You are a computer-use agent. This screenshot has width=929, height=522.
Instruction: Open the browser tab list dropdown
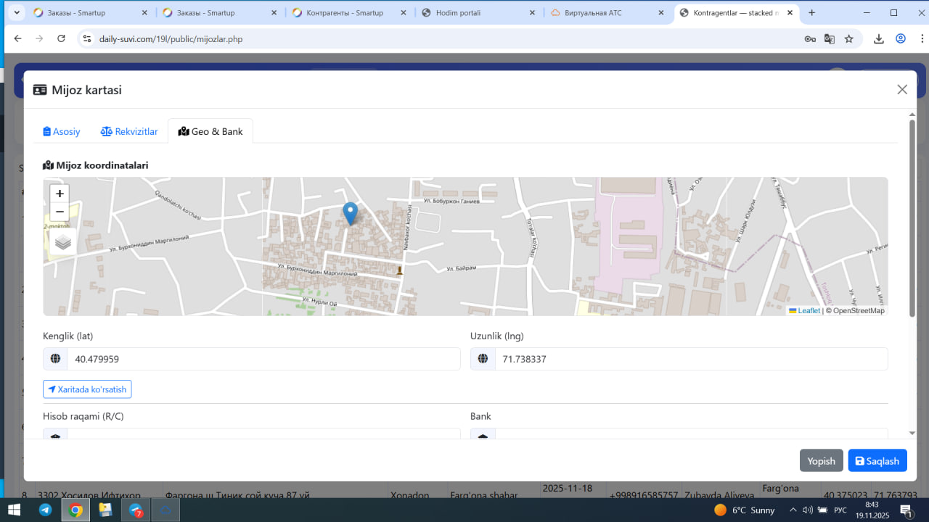point(16,13)
